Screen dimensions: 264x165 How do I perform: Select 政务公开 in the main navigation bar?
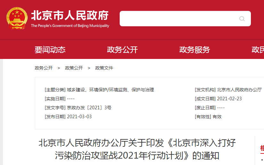coord(122,50)
